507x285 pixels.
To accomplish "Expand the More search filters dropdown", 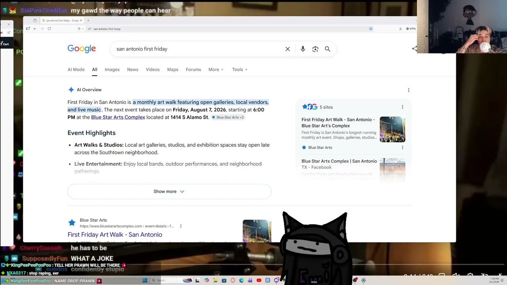I will (x=216, y=70).
